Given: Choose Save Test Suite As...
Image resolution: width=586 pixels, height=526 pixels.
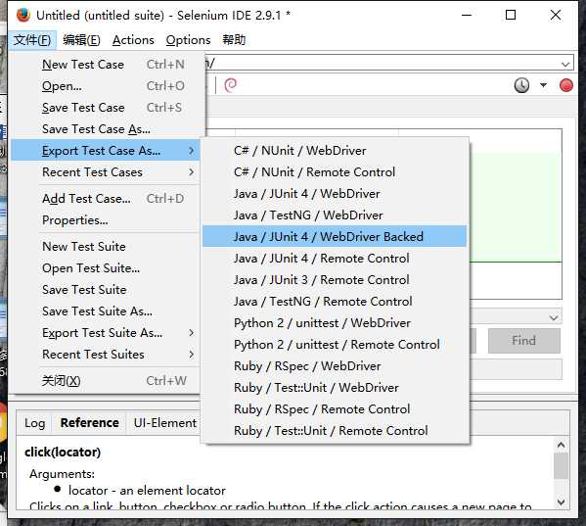Looking at the screenshot, I should pyautogui.click(x=106, y=311).
